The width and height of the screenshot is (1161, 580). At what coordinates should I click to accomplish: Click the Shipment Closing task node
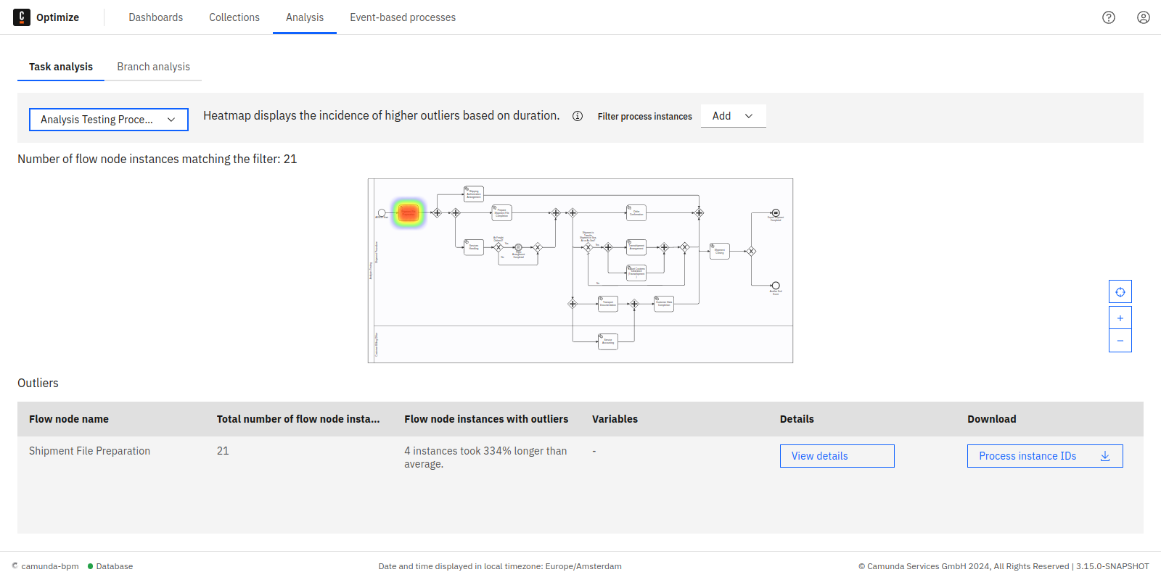(720, 251)
